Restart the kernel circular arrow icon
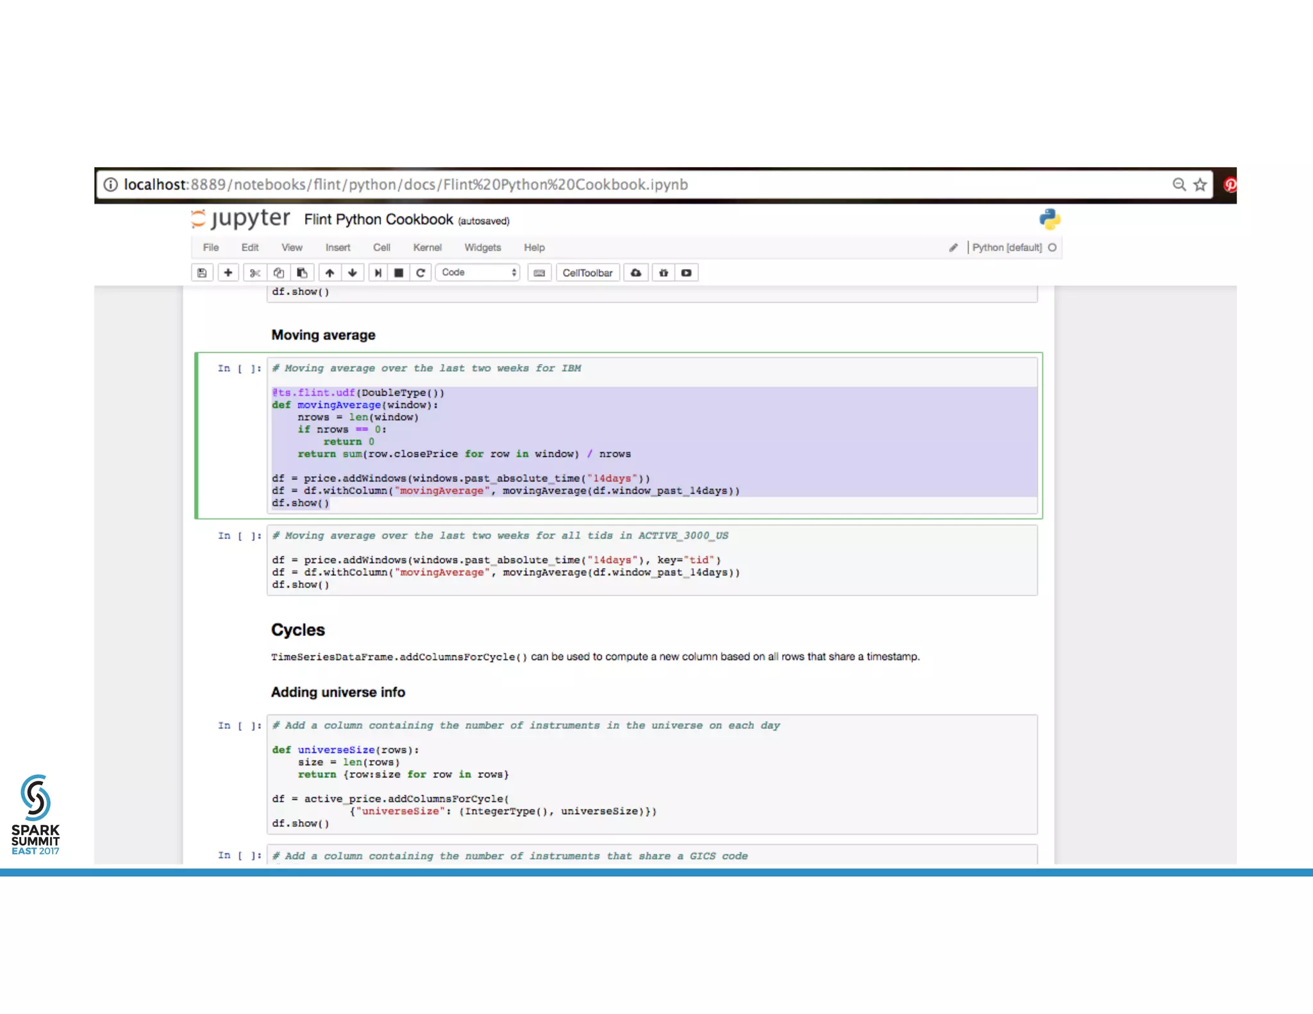This screenshot has width=1313, height=1014. click(x=421, y=273)
